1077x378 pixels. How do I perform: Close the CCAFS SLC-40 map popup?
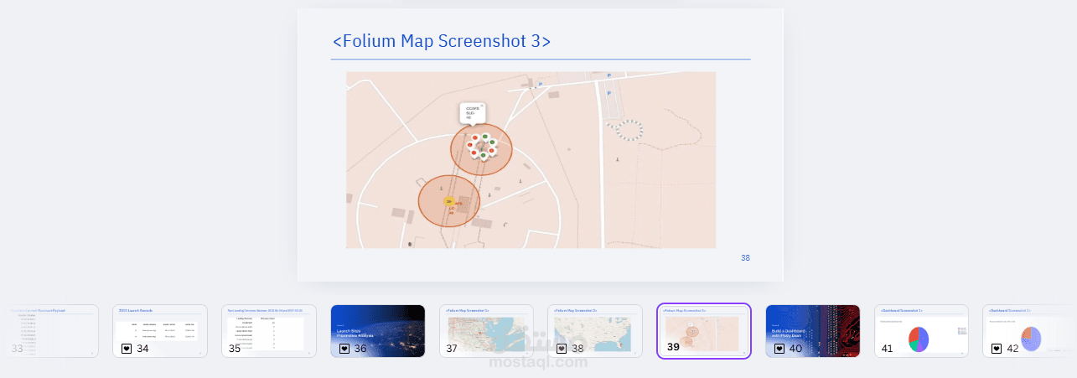click(x=483, y=106)
